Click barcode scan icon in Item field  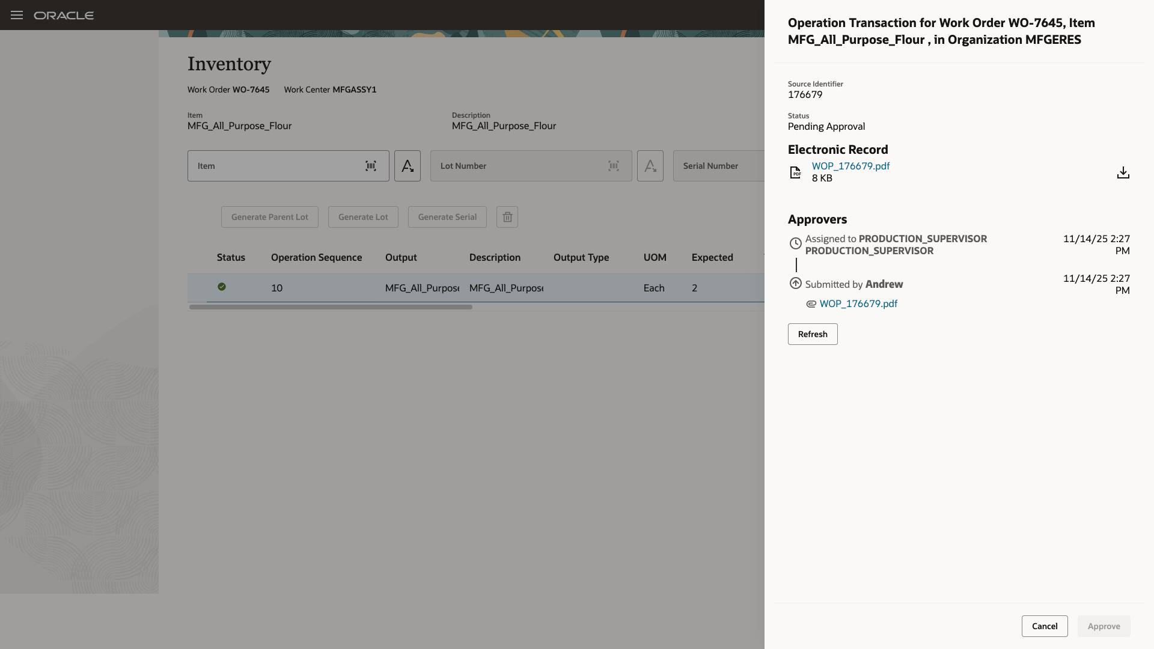(371, 166)
